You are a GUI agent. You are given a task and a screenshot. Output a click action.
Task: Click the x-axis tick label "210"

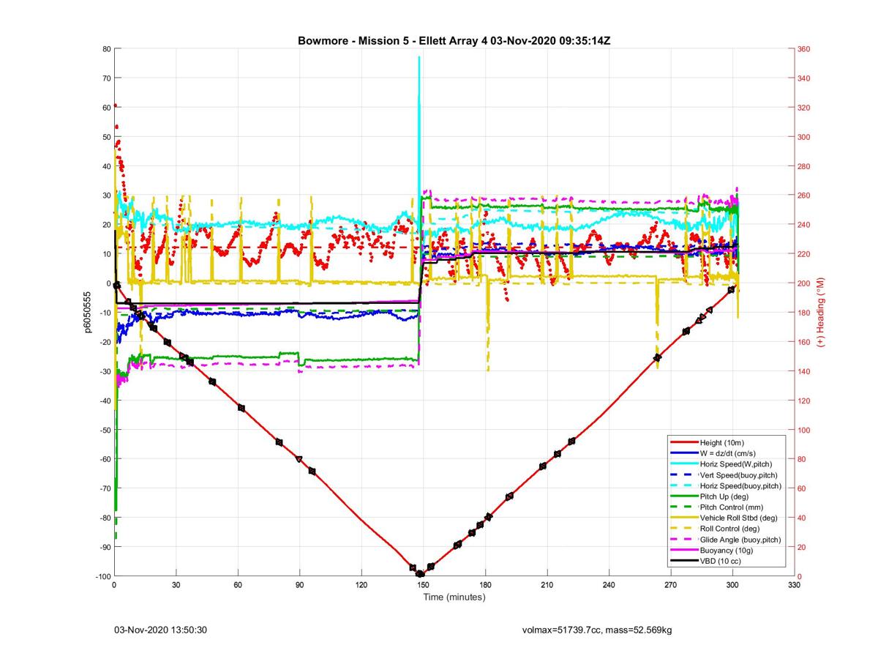(547, 585)
